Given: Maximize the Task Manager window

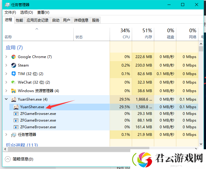Looking at the screenshot, I should click(183, 5).
